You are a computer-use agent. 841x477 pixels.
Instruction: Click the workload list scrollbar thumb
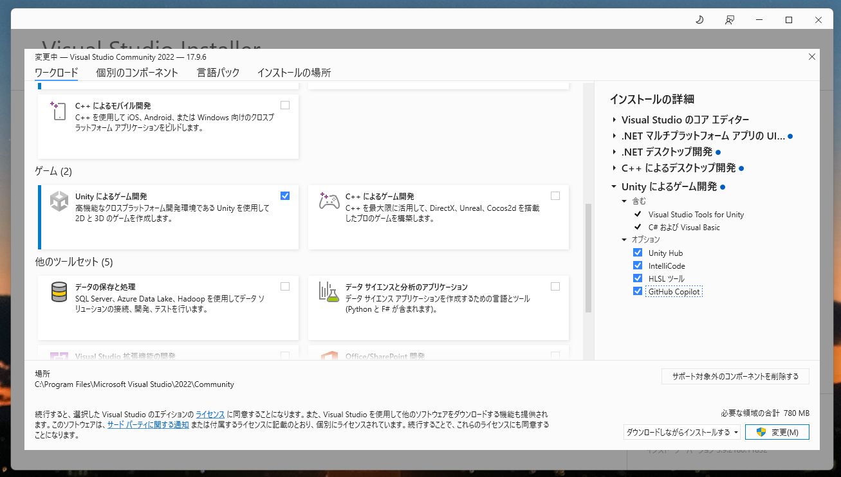[x=588, y=258]
